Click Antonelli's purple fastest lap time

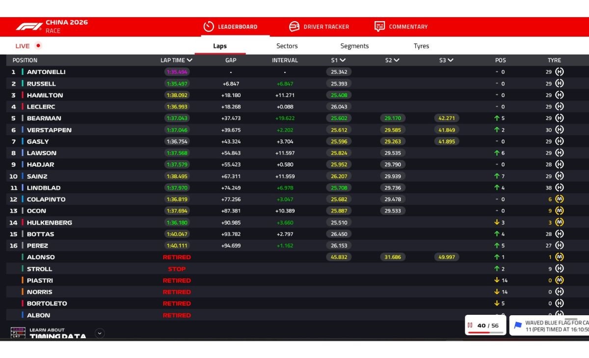tap(177, 72)
